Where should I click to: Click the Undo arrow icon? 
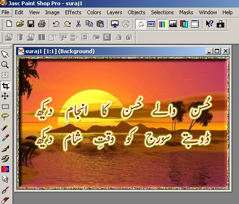[x=56, y=24]
